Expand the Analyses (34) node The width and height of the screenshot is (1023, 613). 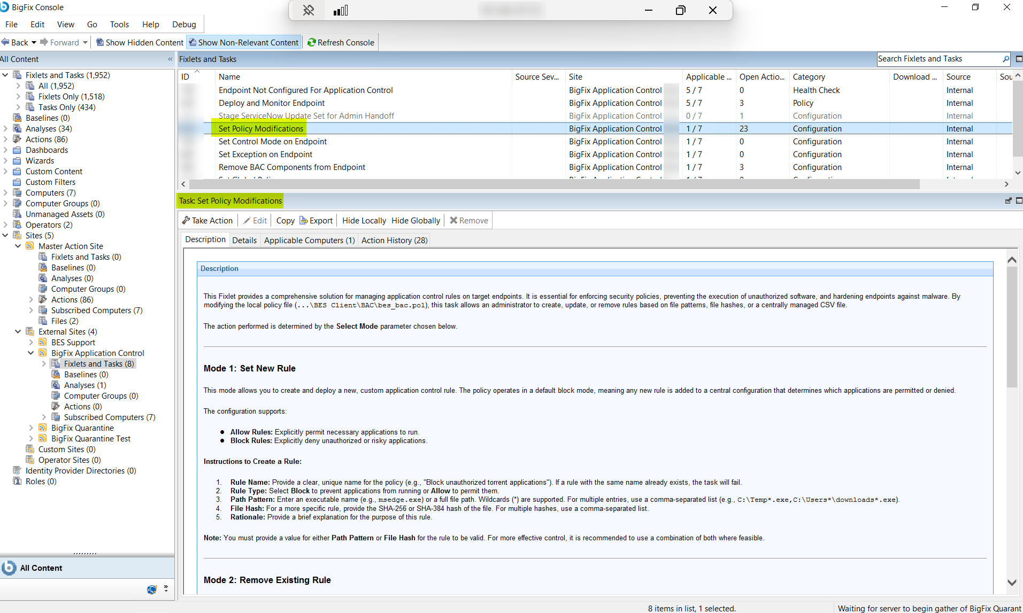click(x=5, y=129)
